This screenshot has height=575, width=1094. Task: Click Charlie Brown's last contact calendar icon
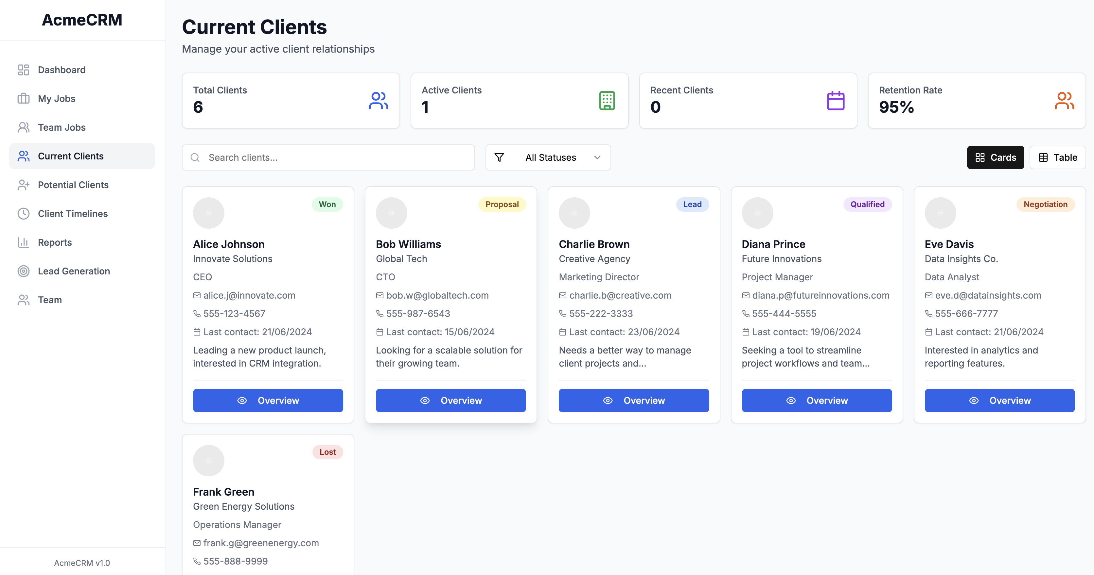coord(562,332)
